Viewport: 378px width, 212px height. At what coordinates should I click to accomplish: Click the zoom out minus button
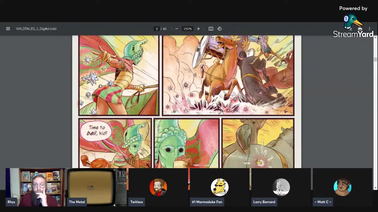pyautogui.click(x=177, y=29)
